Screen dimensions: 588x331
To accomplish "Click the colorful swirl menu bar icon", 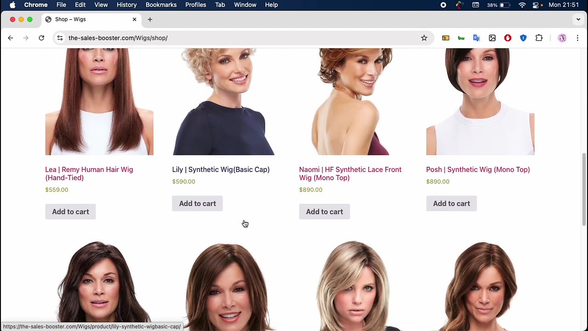I will (x=459, y=5).
